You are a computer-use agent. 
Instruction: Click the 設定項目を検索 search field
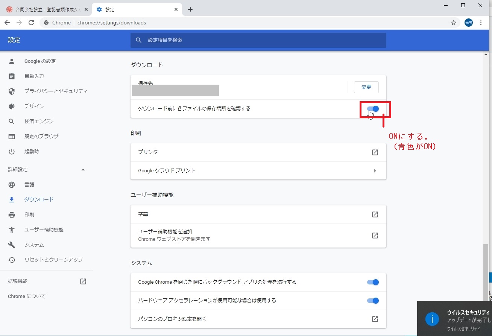263,40
